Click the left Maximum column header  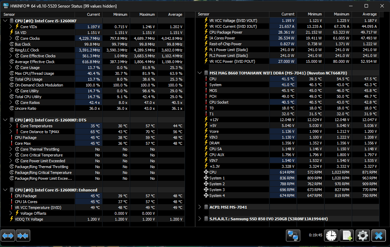147,14
